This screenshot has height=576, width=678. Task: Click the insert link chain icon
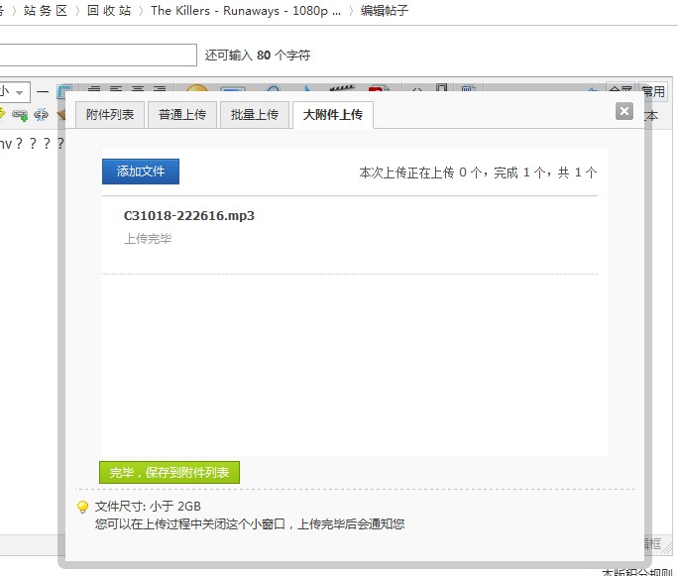point(20,115)
